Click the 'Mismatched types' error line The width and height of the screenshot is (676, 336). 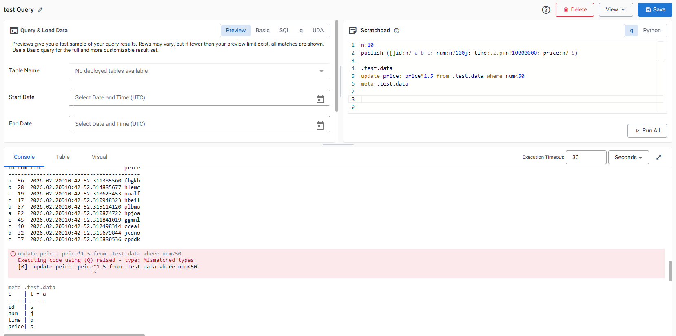pyautogui.click(x=106, y=260)
